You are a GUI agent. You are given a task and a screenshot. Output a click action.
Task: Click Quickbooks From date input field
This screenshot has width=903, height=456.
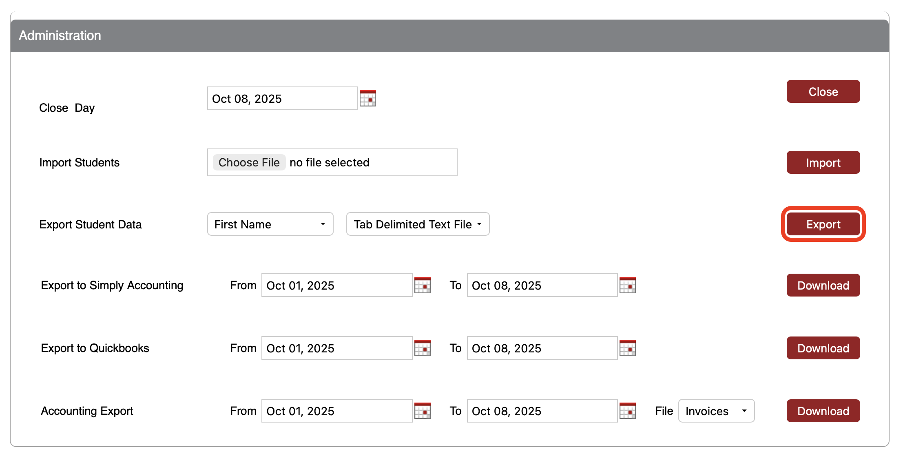336,348
